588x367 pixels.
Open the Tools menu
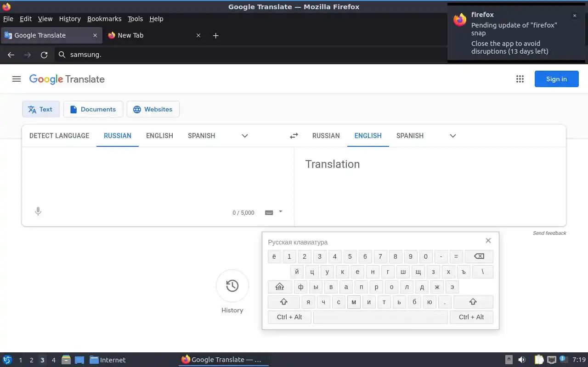tap(136, 19)
